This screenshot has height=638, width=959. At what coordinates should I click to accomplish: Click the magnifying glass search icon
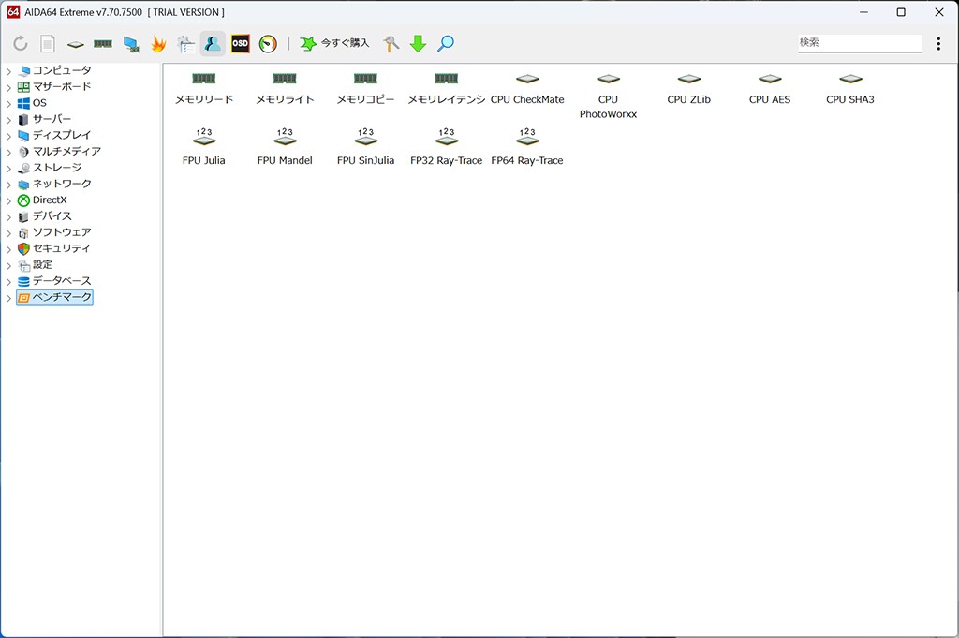click(x=446, y=44)
